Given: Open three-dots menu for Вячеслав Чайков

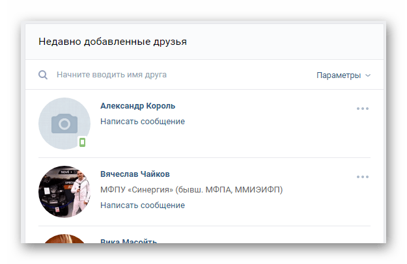Looking at the screenshot, I should click(362, 177).
